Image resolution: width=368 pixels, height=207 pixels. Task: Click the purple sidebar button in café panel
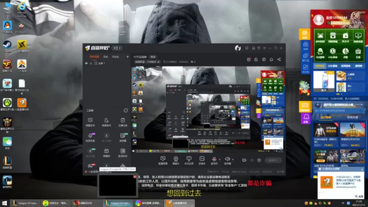click(305, 118)
